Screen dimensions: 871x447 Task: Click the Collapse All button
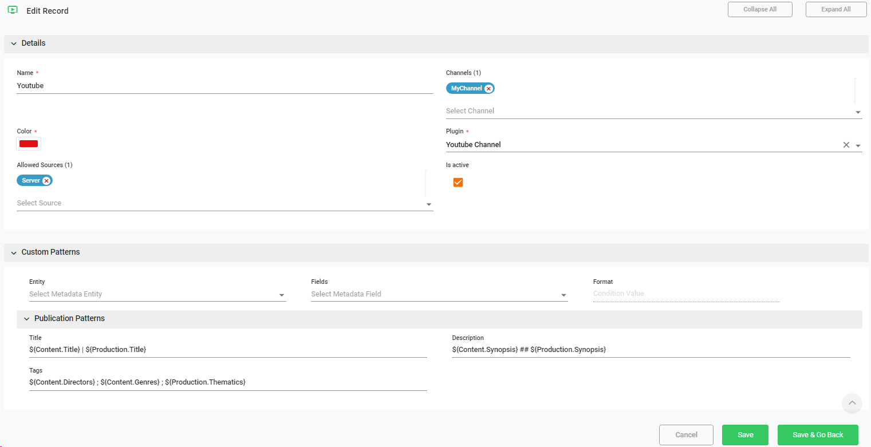click(x=759, y=10)
